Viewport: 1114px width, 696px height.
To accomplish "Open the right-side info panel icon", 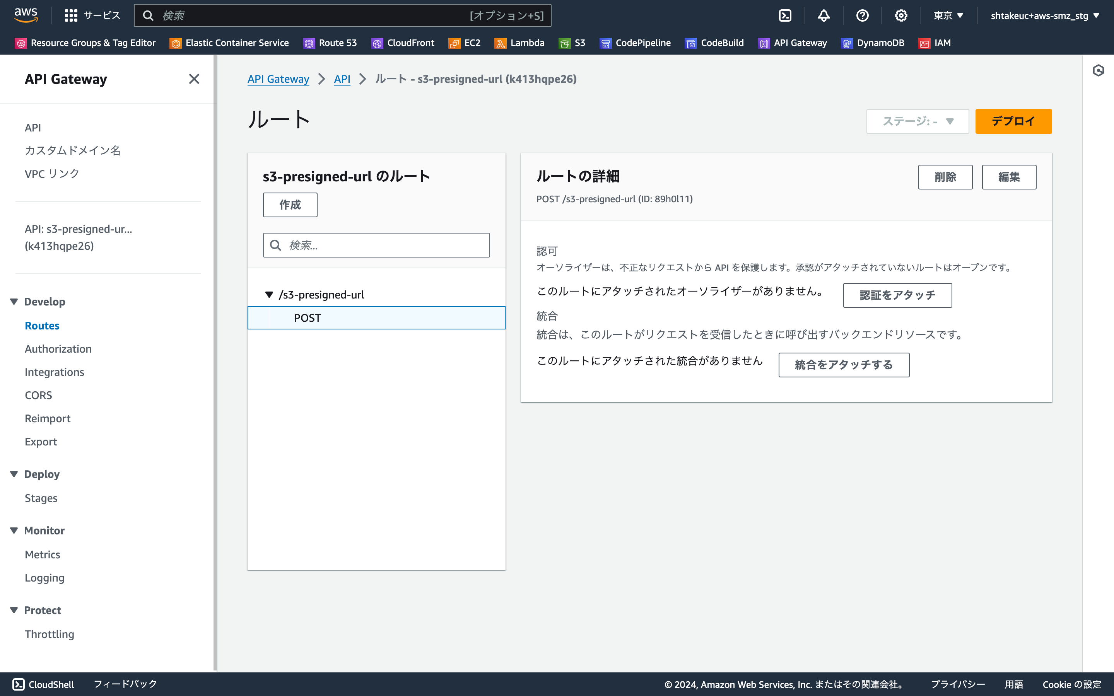I will coord(1099,70).
